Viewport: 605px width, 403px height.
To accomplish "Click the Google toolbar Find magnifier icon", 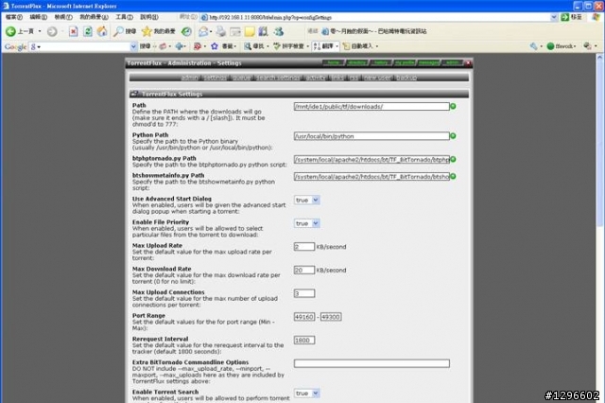I will pyautogui.click(x=248, y=46).
